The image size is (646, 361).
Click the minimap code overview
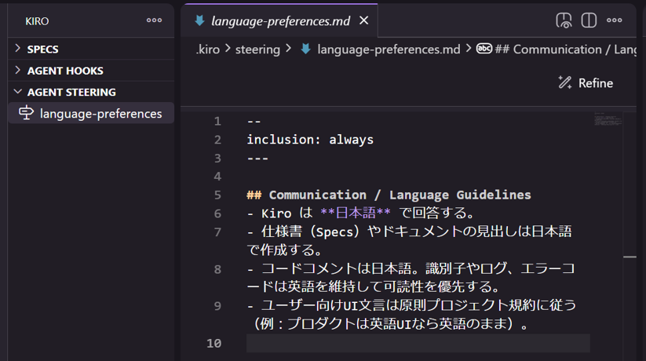(x=608, y=119)
